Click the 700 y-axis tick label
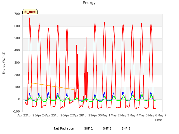This screenshot has width=179, height=134. tap(17, 14)
